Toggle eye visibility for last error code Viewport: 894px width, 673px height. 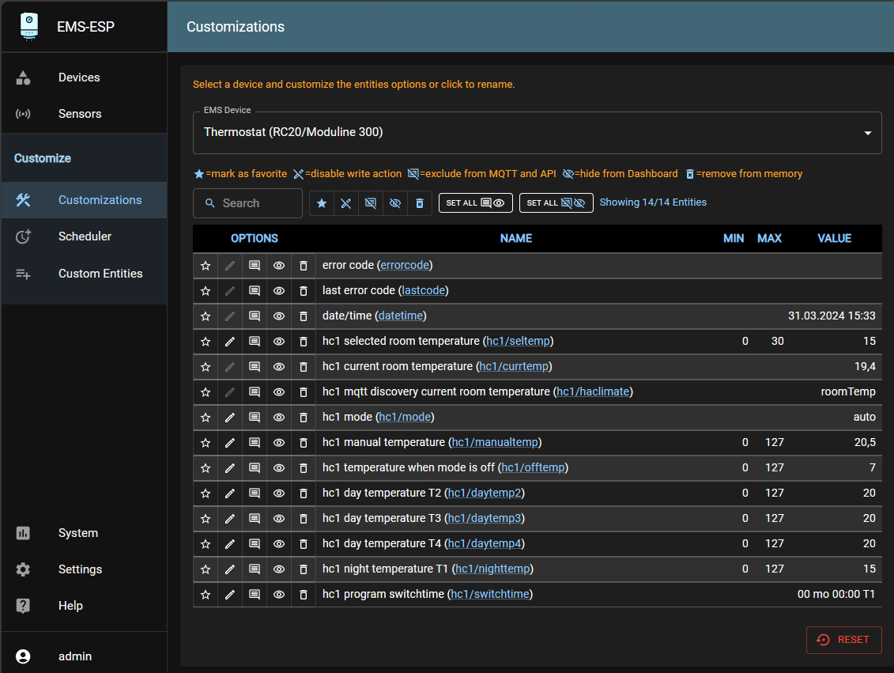tap(279, 291)
